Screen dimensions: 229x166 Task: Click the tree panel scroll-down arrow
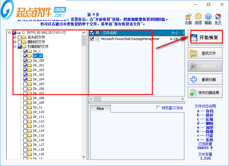coord(84,157)
